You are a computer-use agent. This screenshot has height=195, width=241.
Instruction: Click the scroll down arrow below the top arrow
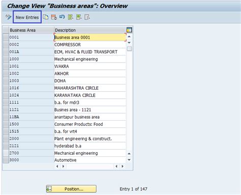[129, 42]
